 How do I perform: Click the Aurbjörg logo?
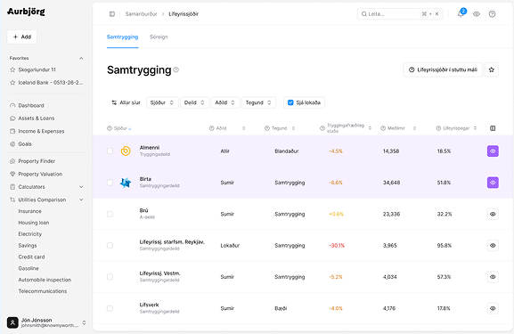pyautogui.click(x=26, y=12)
